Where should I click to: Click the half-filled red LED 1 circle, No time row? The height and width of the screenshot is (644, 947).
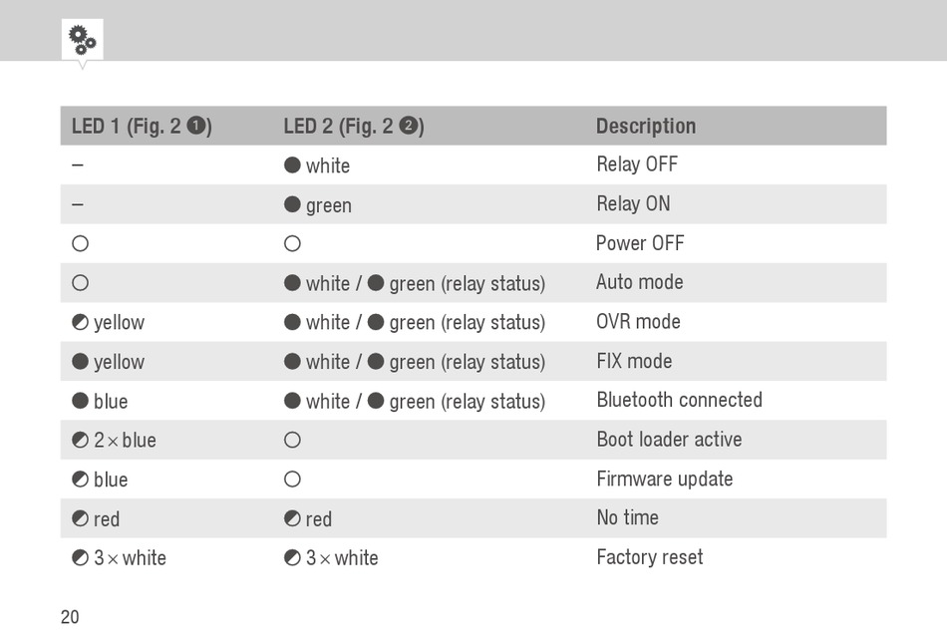point(81,518)
